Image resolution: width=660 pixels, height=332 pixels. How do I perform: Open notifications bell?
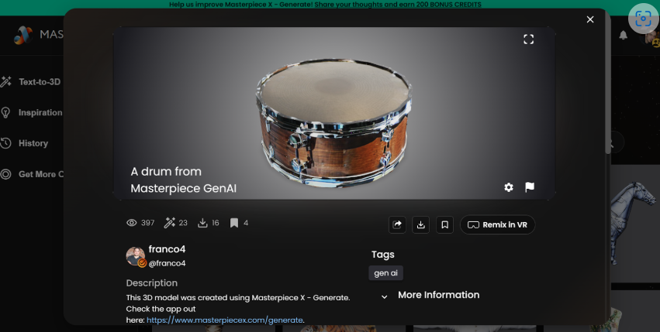(x=624, y=36)
